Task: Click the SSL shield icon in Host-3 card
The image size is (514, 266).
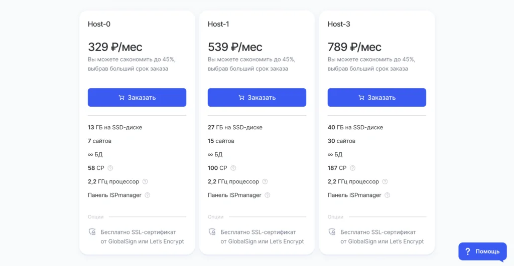Action: click(x=332, y=232)
